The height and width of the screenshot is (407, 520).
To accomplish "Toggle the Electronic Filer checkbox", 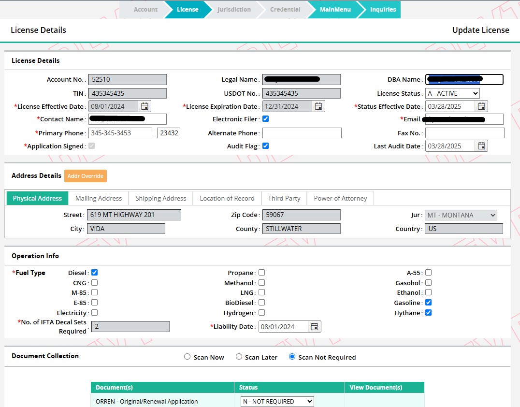I will pyautogui.click(x=265, y=119).
